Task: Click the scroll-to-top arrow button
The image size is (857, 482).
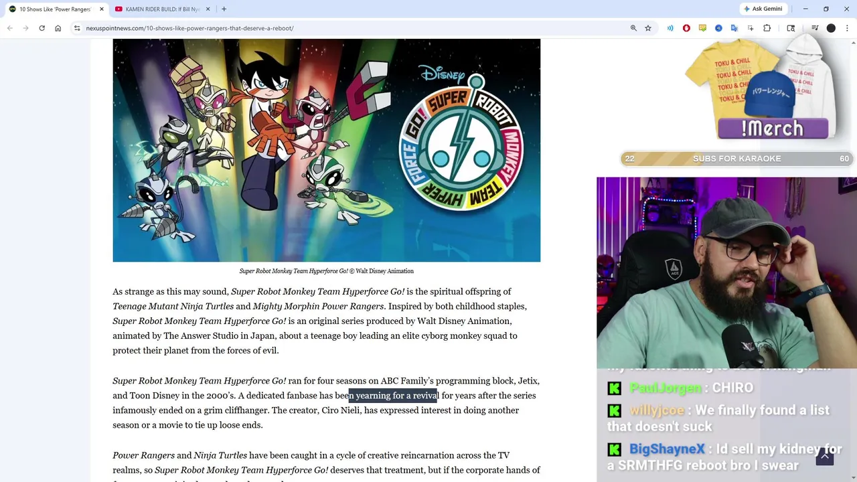Action: (825, 457)
